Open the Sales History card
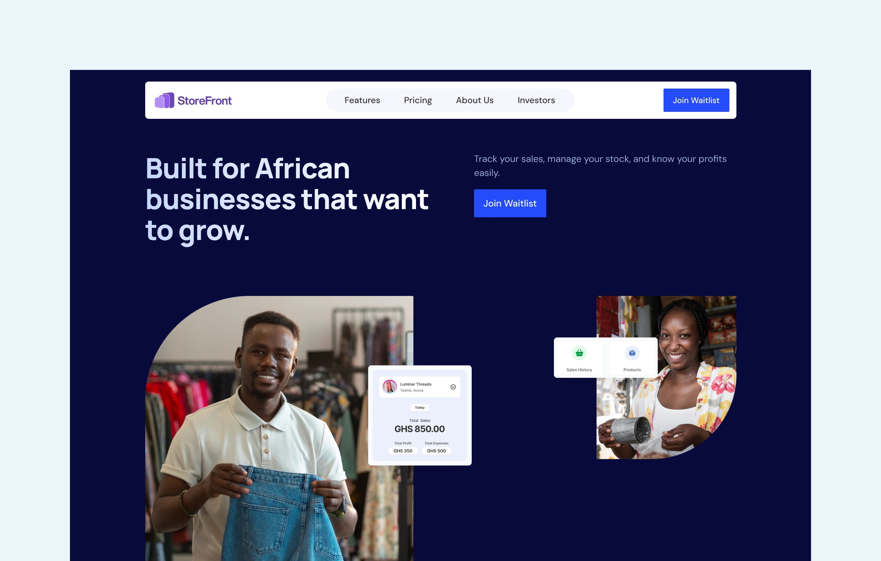 click(x=579, y=358)
